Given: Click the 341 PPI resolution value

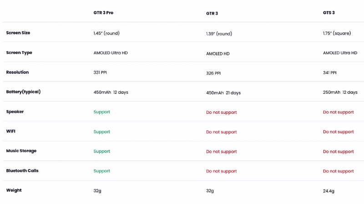Looking at the screenshot, I should pos(330,73).
